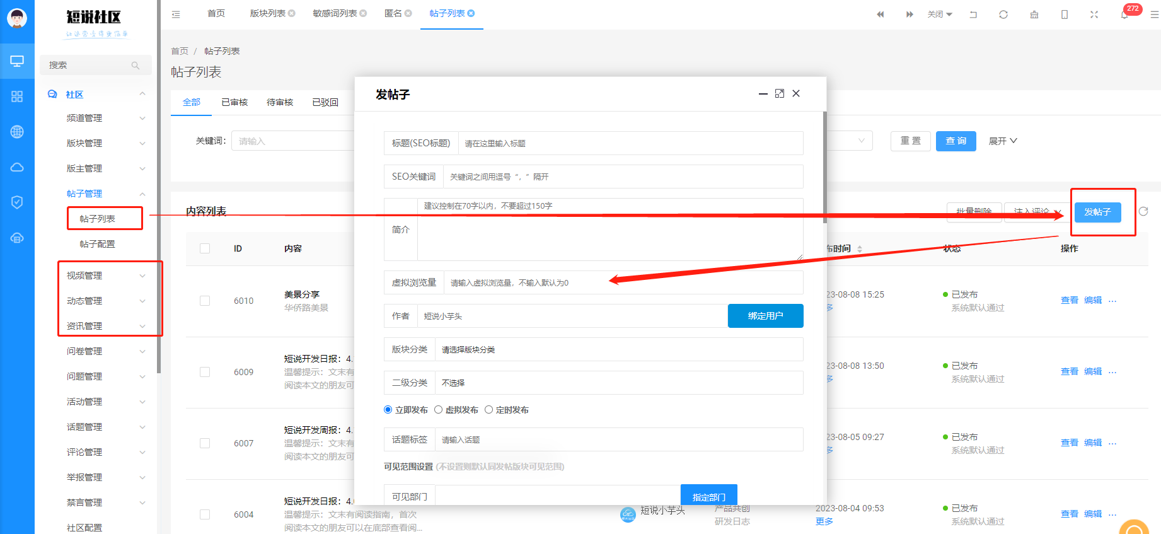Viewport: 1161px width, 534px height.
Task: Open the 关闭 dropdown in the top bar
Action: coord(940,14)
